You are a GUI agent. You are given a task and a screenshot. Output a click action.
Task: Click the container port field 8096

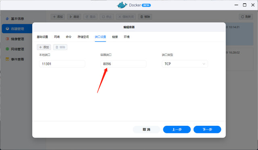123,64
